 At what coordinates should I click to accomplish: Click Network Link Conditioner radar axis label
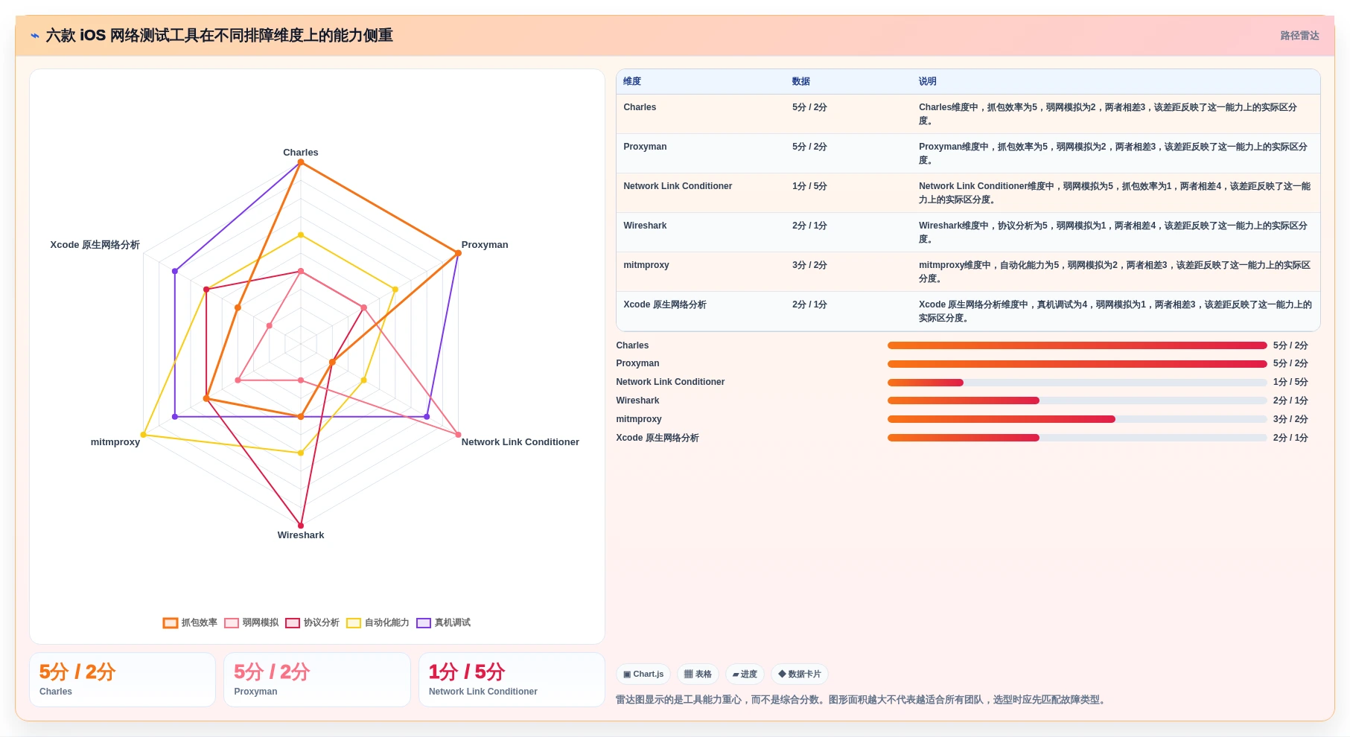click(x=520, y=442)
